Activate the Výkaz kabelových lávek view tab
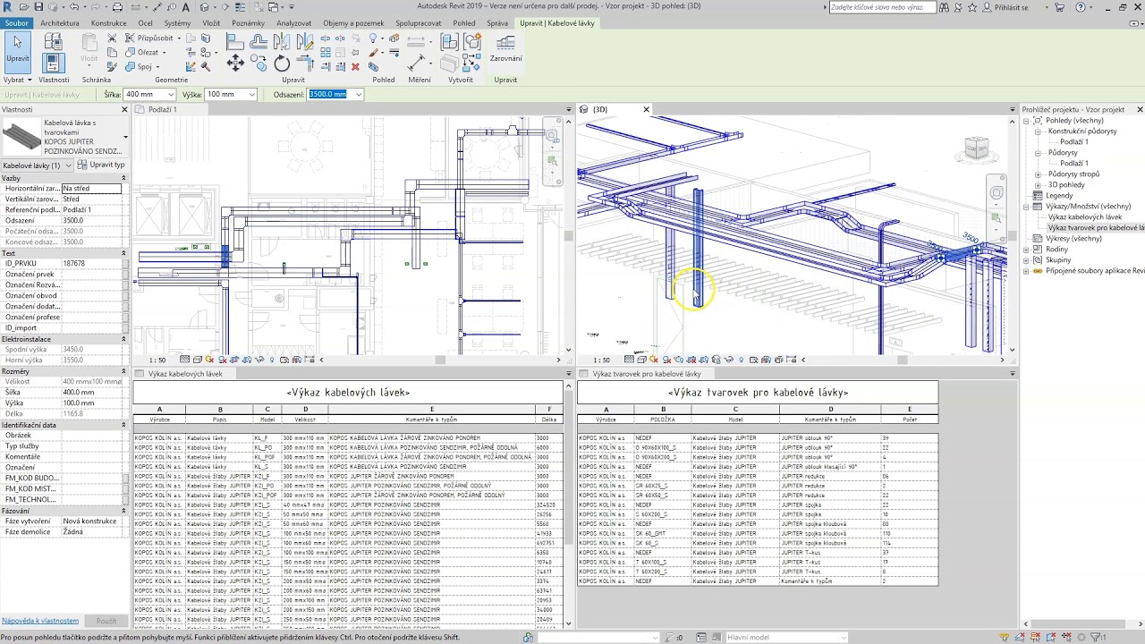This screenshot has width=1145, height=644. tap(185, 374)
